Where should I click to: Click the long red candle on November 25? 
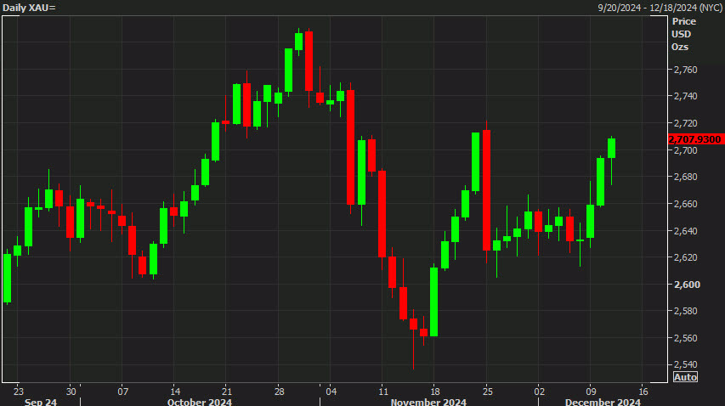coord(486,190)
